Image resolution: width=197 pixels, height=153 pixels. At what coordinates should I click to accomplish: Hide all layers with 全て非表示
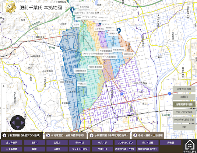(12, 142)
